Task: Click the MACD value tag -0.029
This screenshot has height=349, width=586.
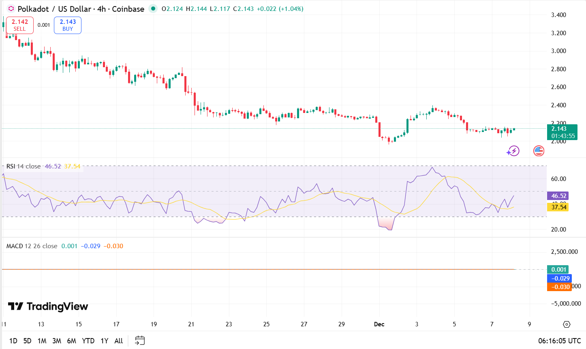Action: click(560, 279)
